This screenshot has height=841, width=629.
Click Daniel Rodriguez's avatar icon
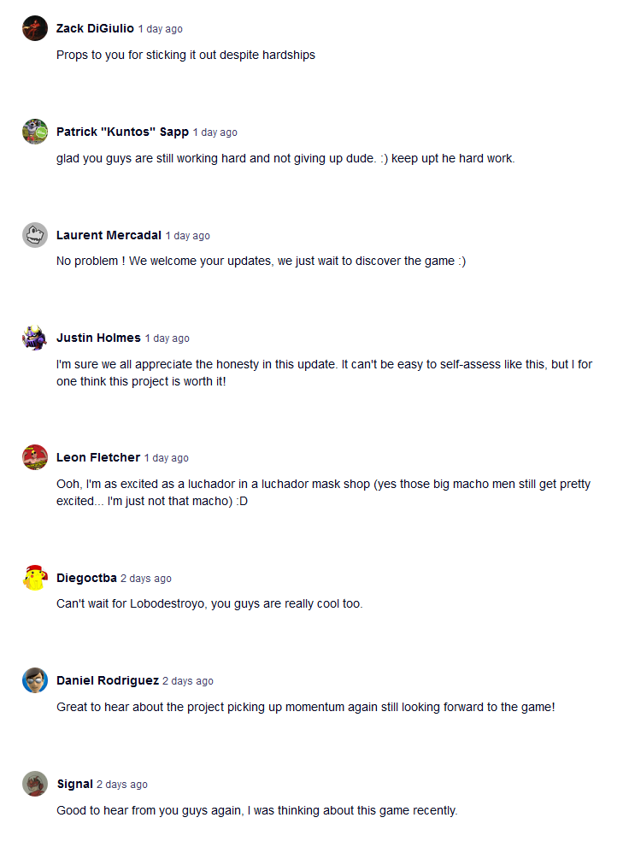click(35, 680)
